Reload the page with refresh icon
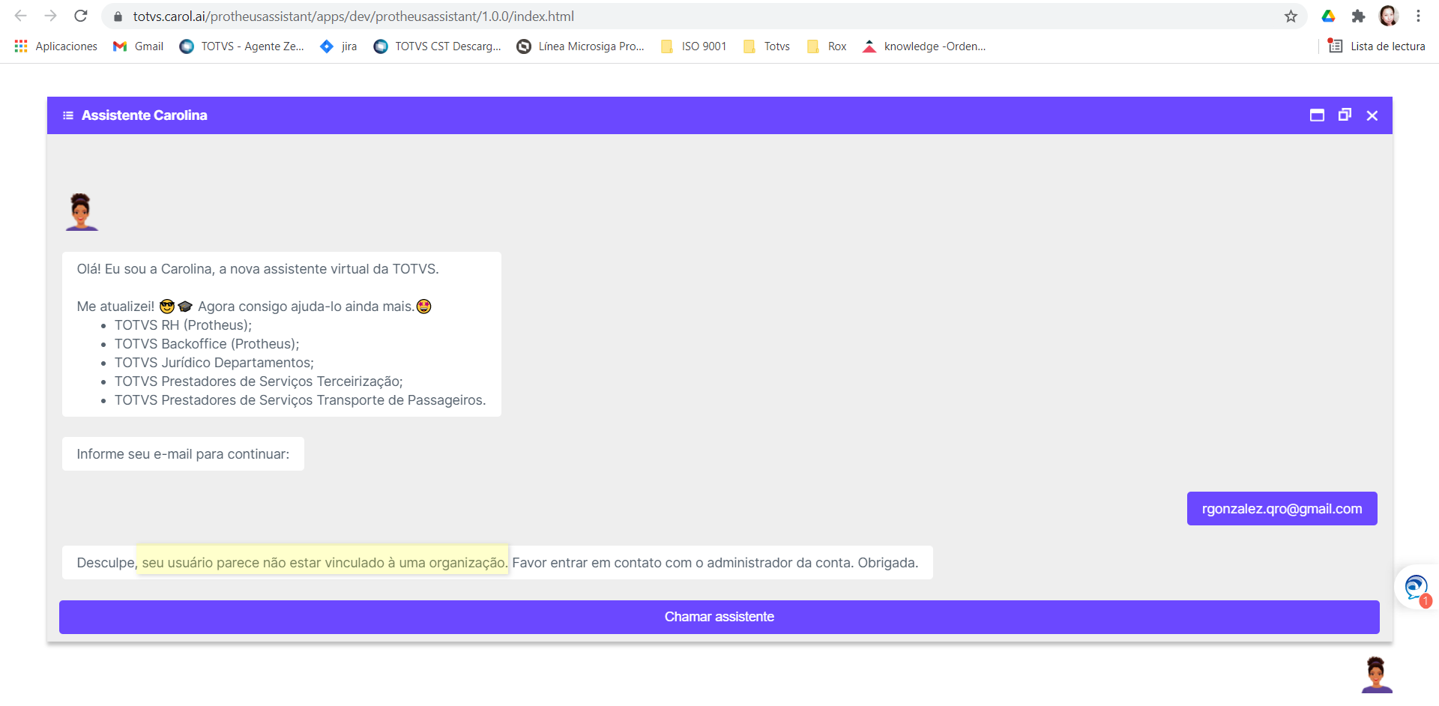Screen dimensions: 1439x706 click(x=81, y=16)
